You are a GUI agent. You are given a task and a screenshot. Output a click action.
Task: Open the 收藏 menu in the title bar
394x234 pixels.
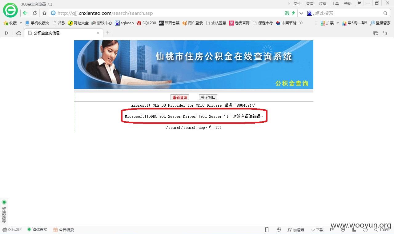pos(323,4)
